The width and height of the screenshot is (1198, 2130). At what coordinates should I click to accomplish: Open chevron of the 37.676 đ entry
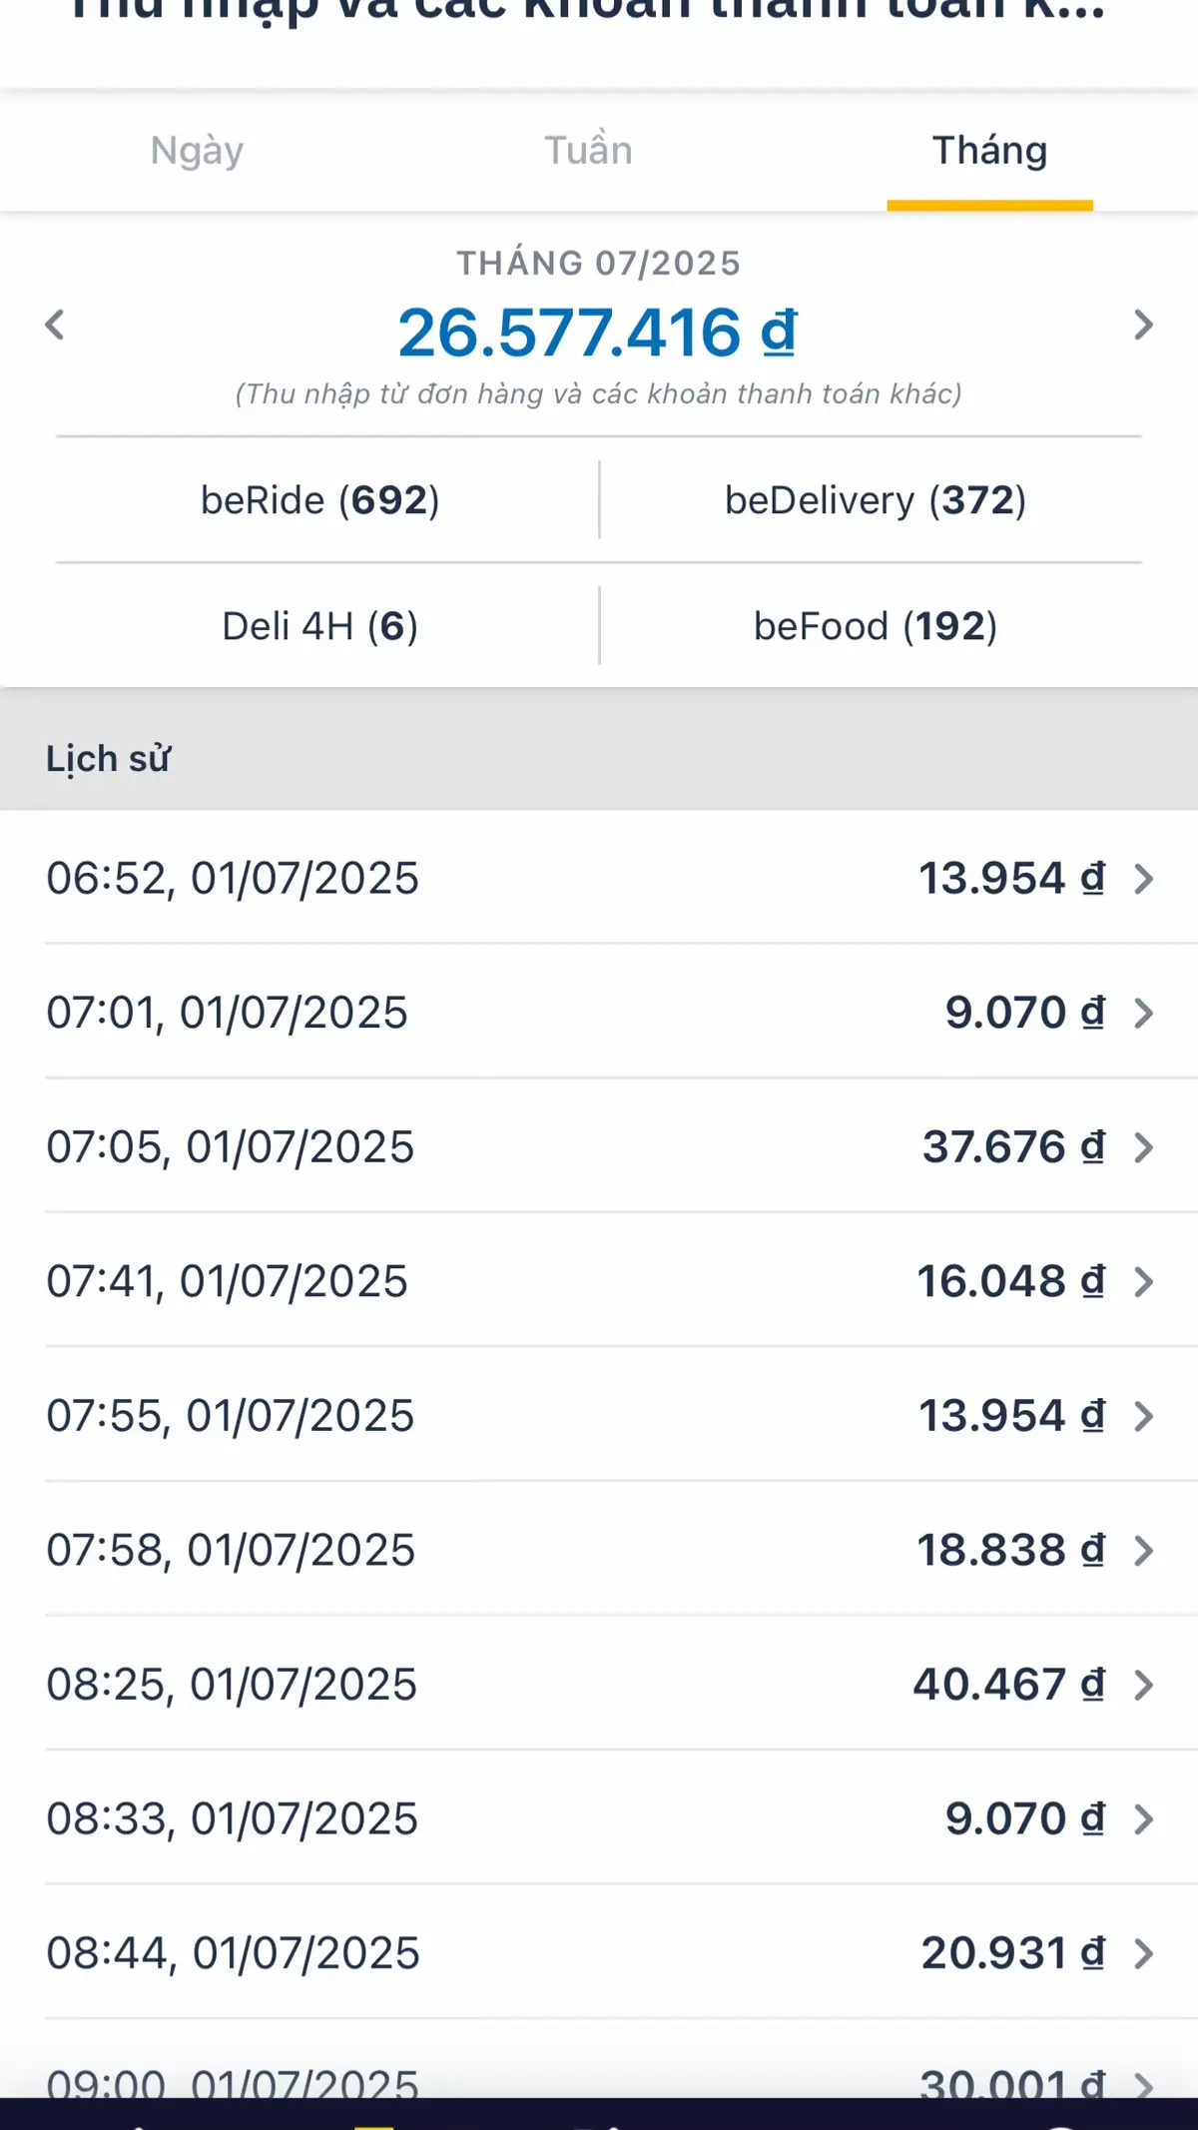point(1144,1147)
